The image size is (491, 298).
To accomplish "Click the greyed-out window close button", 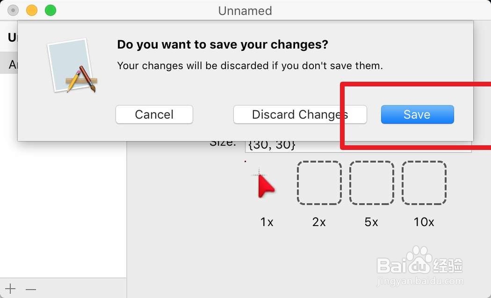I will pyautogui.click(x=14, y=10).
